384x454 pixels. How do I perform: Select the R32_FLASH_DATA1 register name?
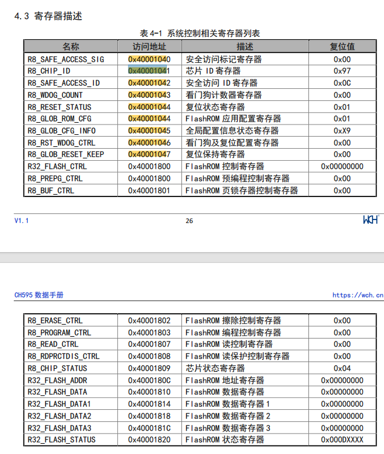point(59,404)
